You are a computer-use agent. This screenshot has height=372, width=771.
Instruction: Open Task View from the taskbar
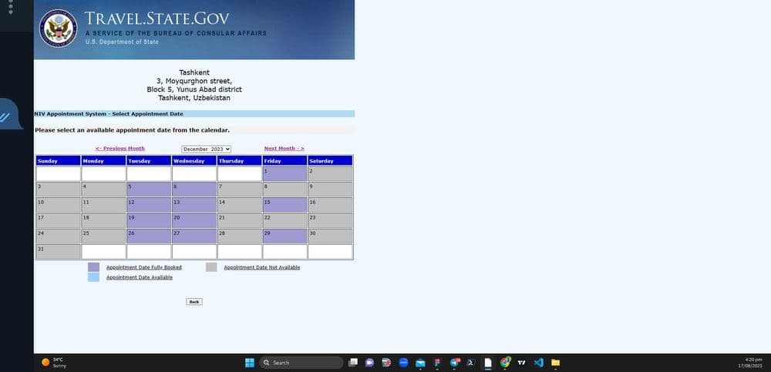click(352, 363)
